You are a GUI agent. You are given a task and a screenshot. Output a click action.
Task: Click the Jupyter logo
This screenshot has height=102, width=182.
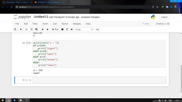pos(22,17)
